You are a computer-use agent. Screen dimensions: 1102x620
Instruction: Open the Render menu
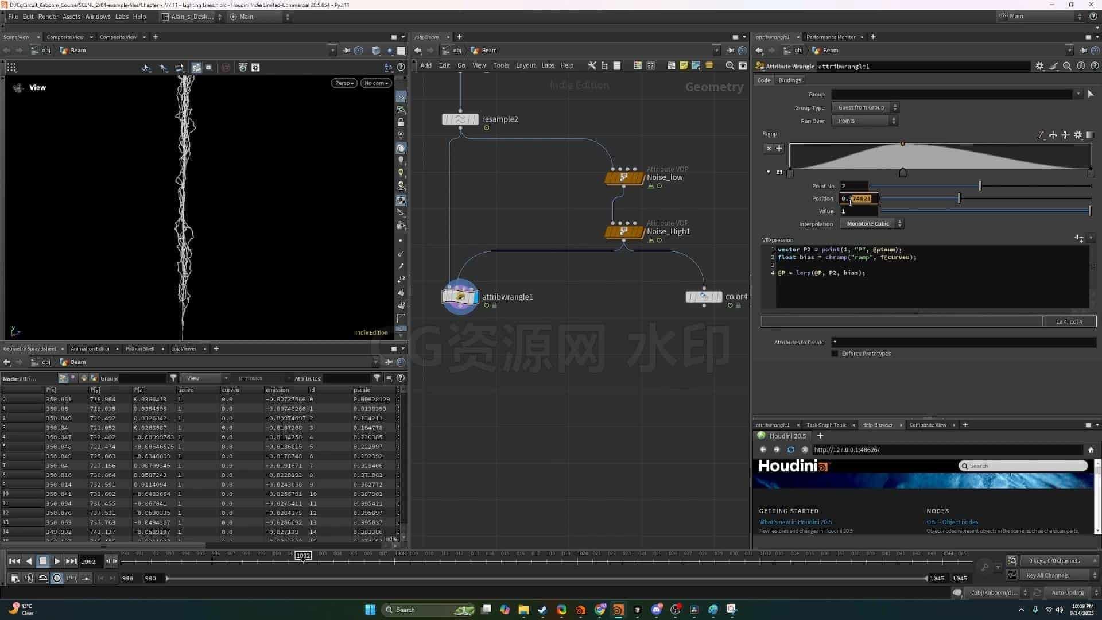click(x=48, y=17)
